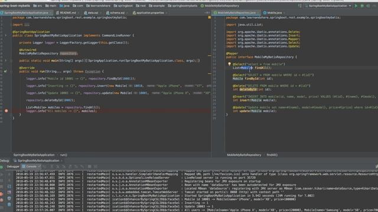
Task: Click the main folder breadcrumb
Action: 51,6
